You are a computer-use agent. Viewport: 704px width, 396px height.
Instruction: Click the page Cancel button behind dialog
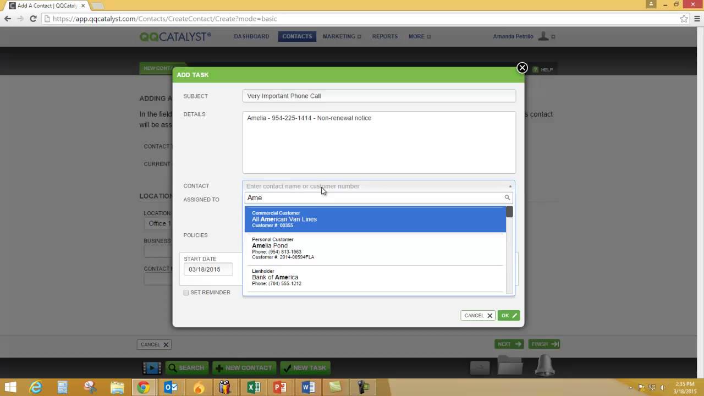(154, 345)
